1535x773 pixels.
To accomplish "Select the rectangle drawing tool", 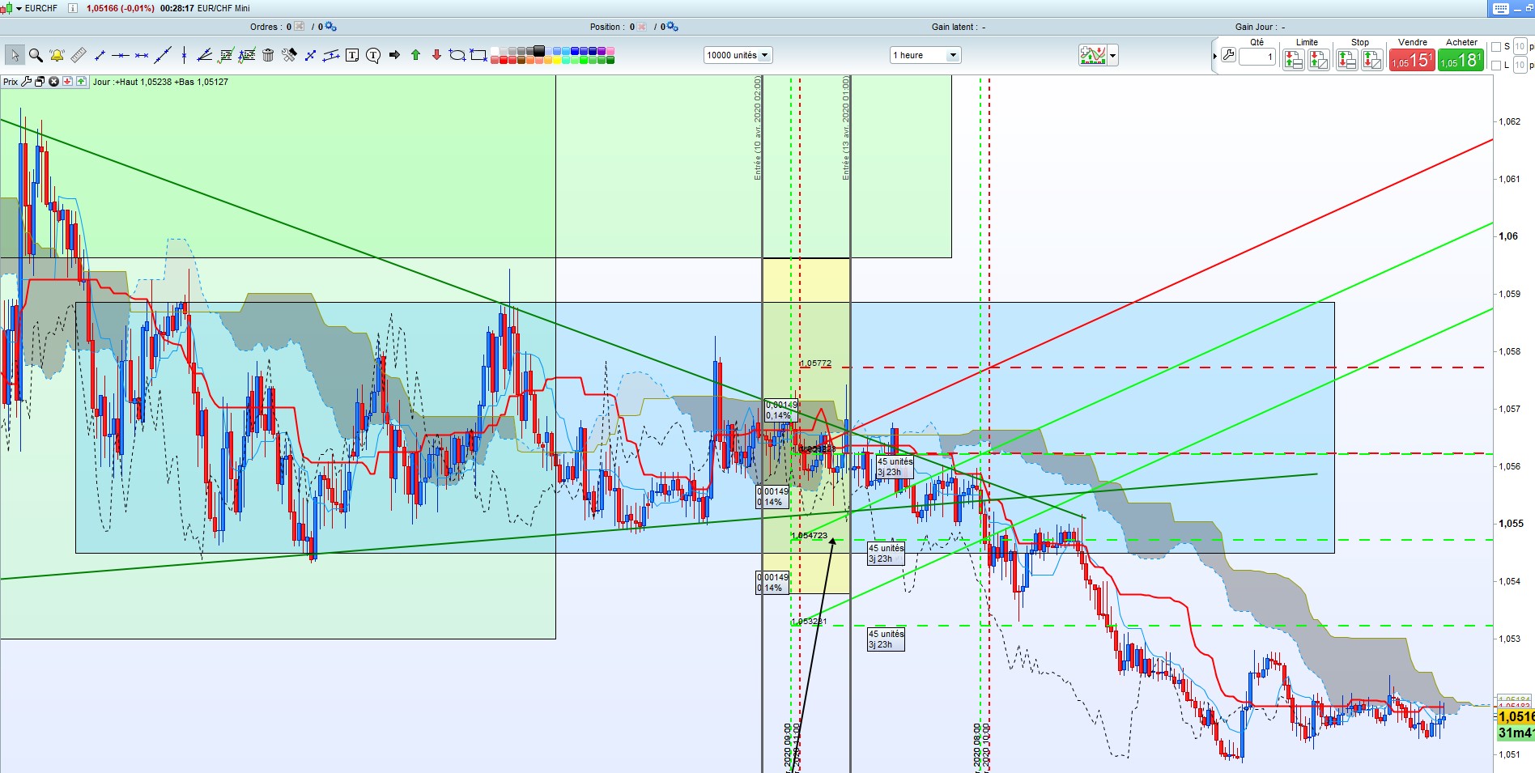I will point(478,55).
